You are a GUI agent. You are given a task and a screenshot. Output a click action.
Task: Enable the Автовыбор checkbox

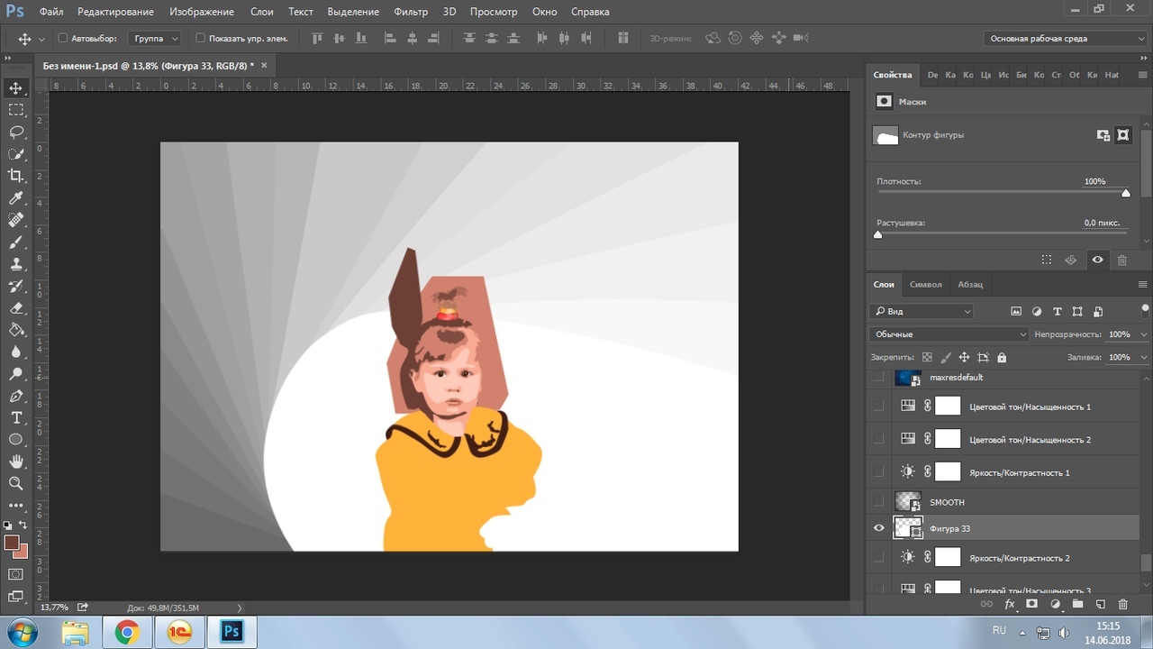coord(63,39)
